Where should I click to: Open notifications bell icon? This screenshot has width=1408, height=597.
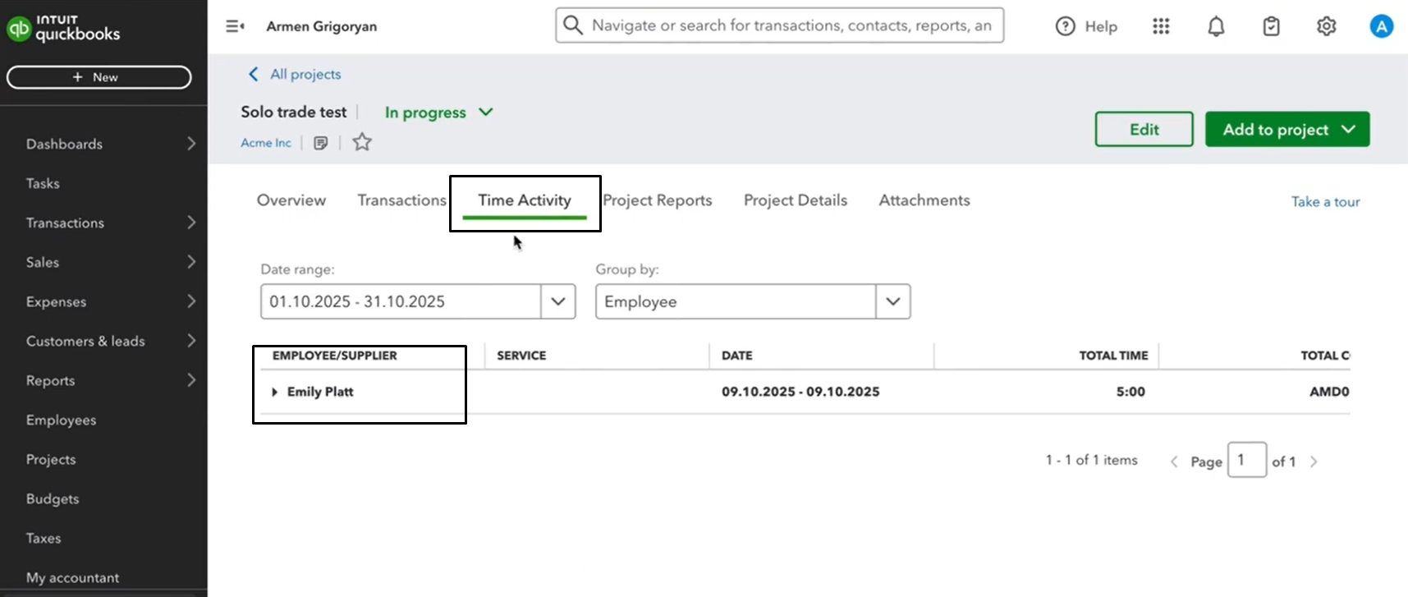(1216, 26)
